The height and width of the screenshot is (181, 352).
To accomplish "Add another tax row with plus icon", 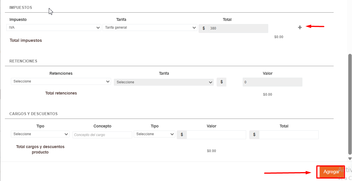I will (300, 27).
